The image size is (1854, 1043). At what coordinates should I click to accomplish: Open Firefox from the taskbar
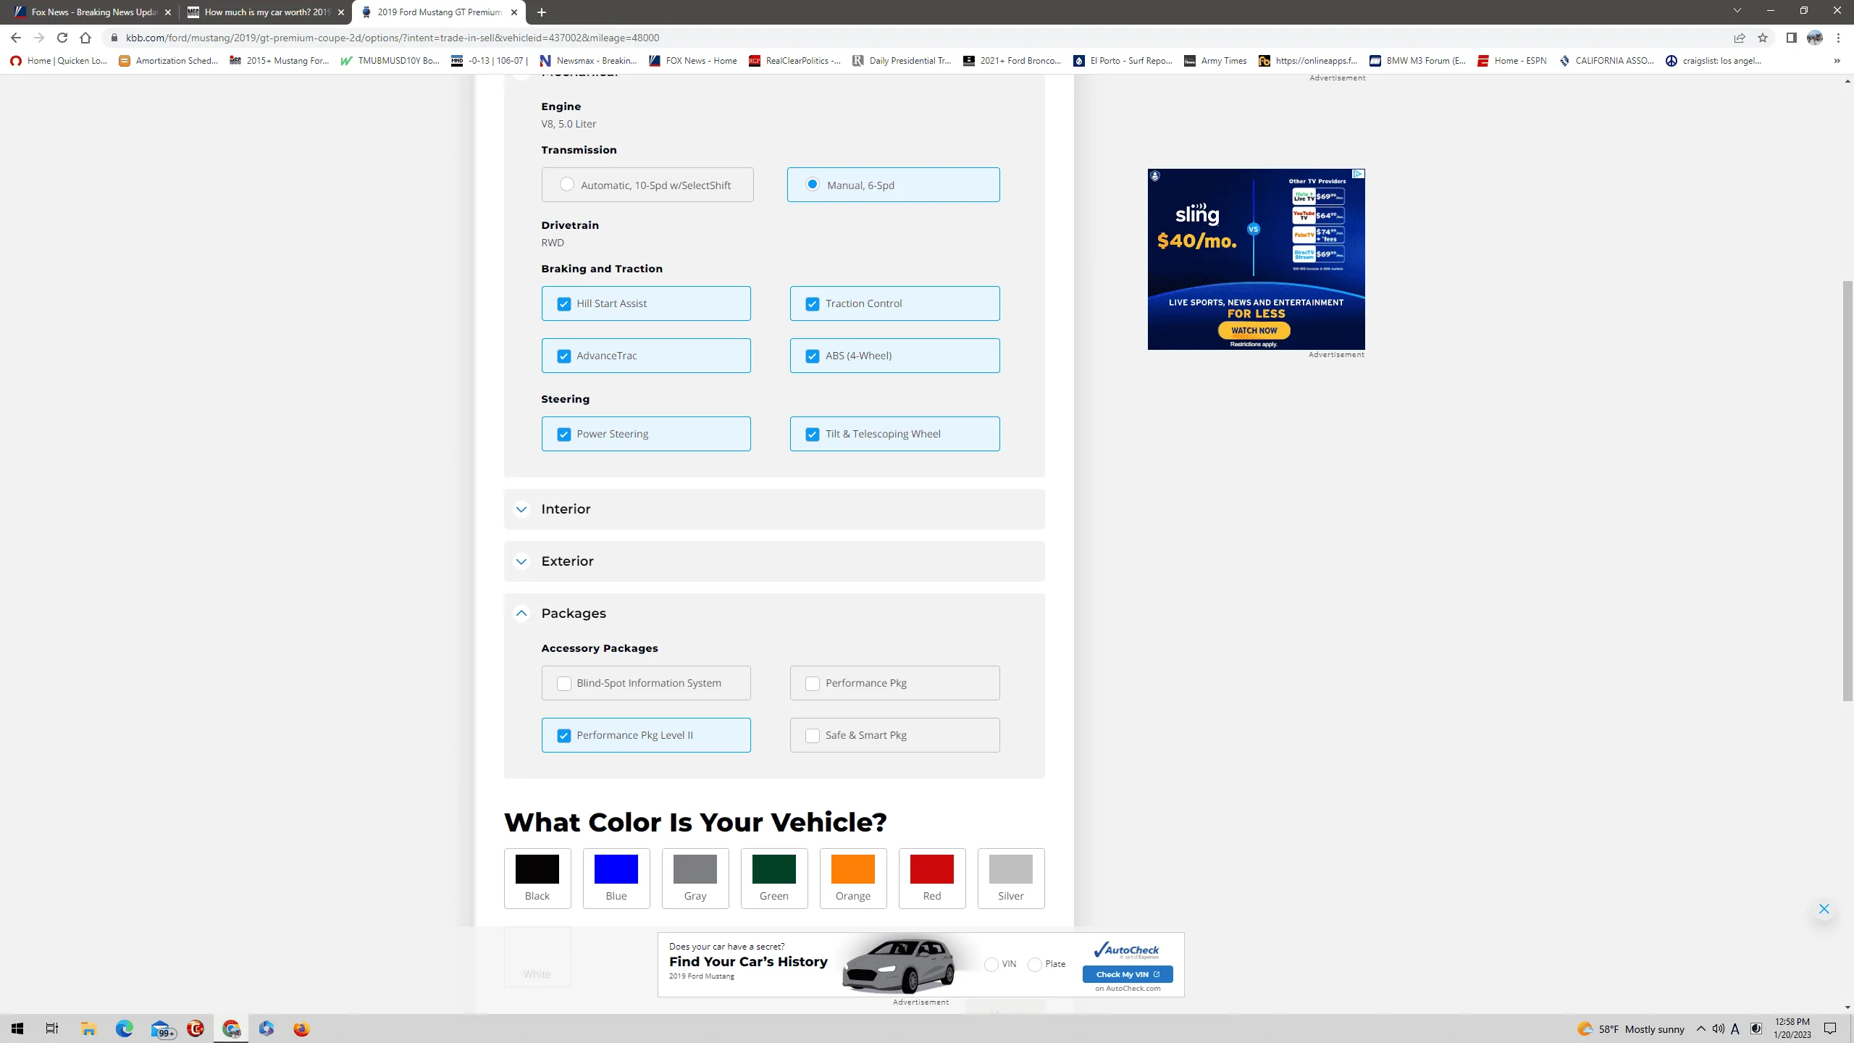click(x=301, y=1029)
